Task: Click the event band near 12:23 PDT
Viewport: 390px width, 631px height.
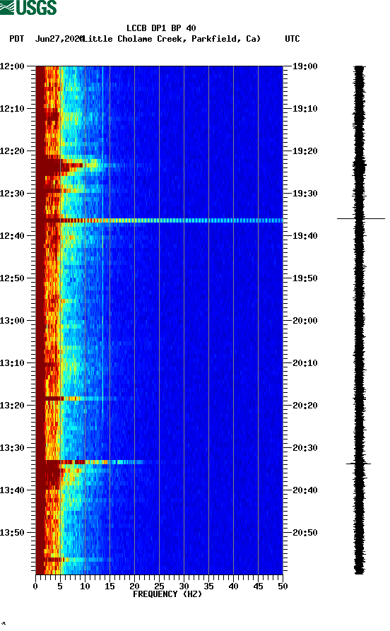Action: point(76,165)
